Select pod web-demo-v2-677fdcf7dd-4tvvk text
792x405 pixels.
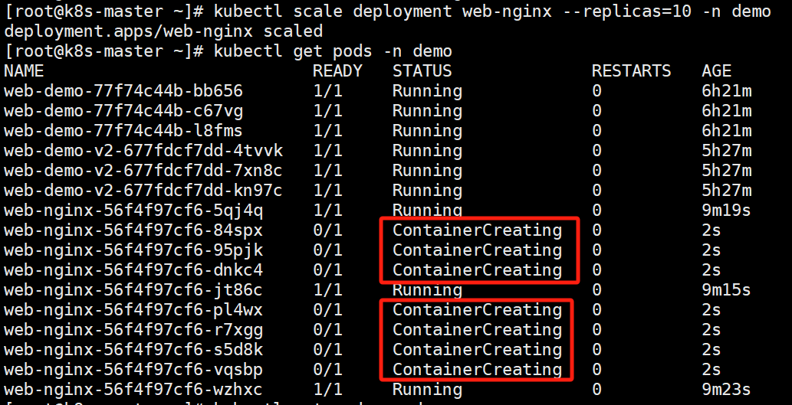[x=143, y=151]
